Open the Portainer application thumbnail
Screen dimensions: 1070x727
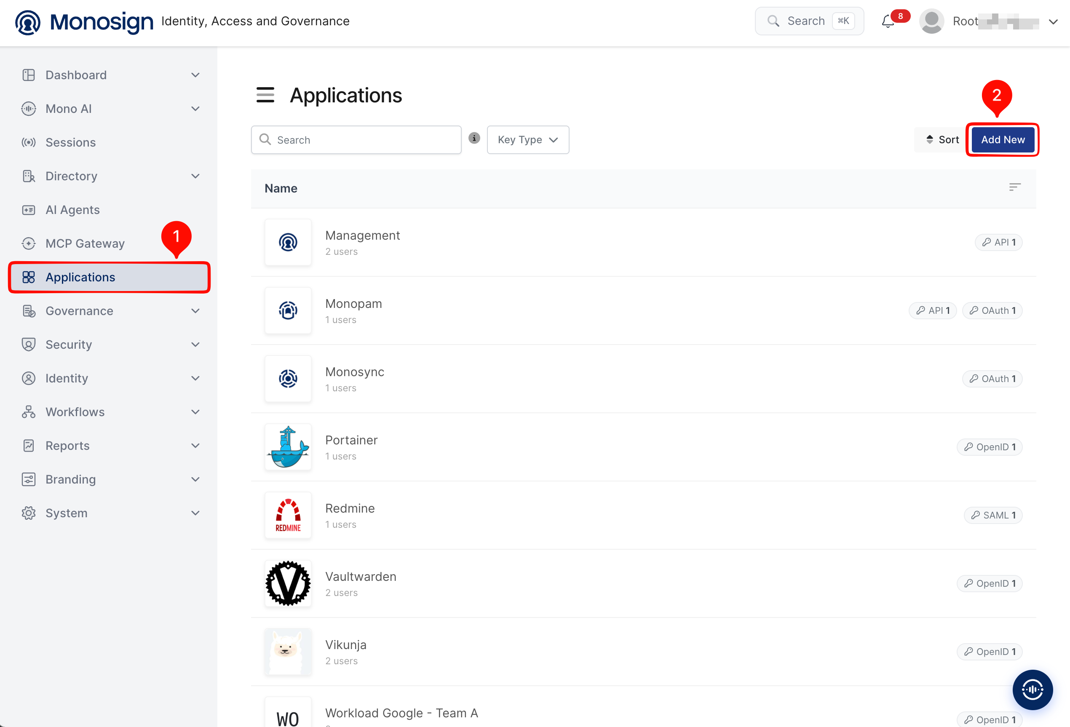click(288, 446)
